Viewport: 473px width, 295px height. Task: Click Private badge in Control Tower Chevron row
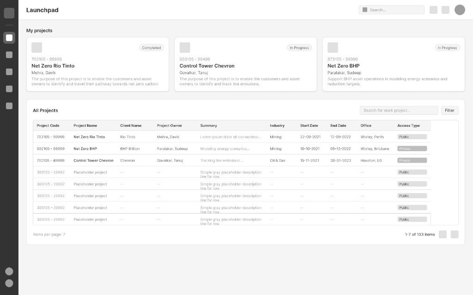point(412,160)
